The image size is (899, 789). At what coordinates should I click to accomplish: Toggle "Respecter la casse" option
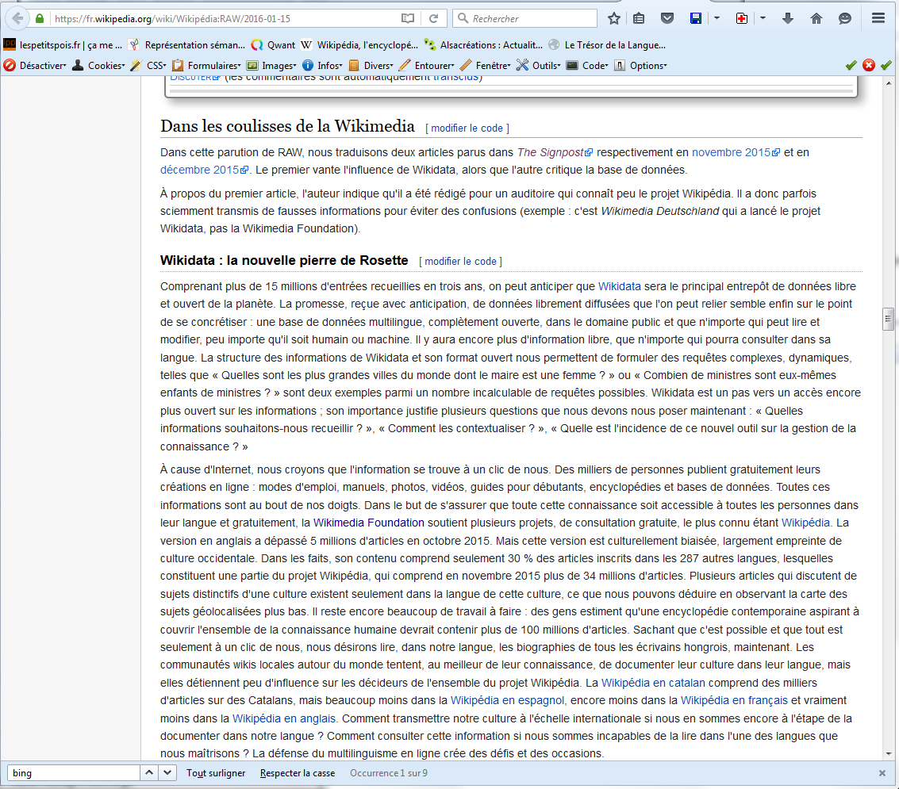coord(297,773)
